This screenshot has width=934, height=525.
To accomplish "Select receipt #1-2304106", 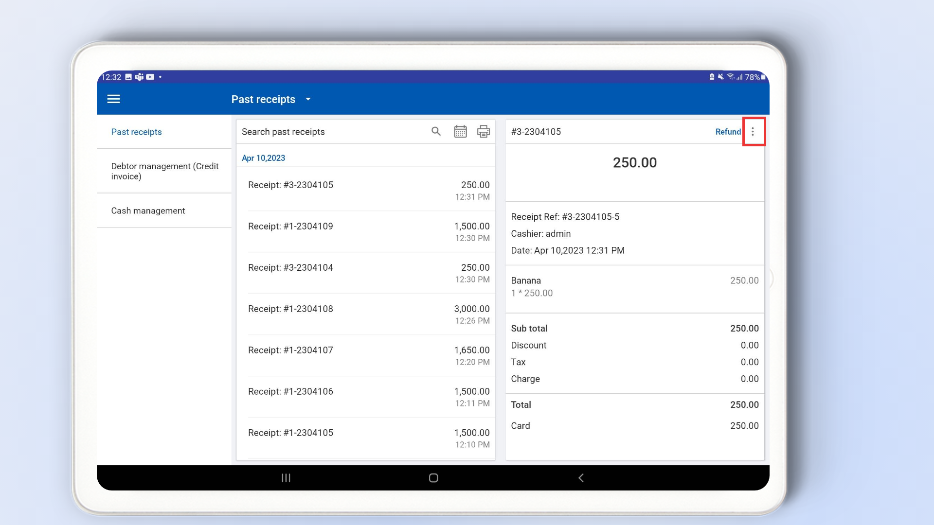I will (368, 397).
